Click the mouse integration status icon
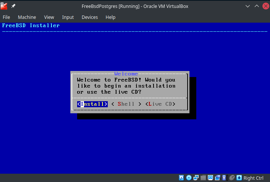 click(x=232, y=178)
